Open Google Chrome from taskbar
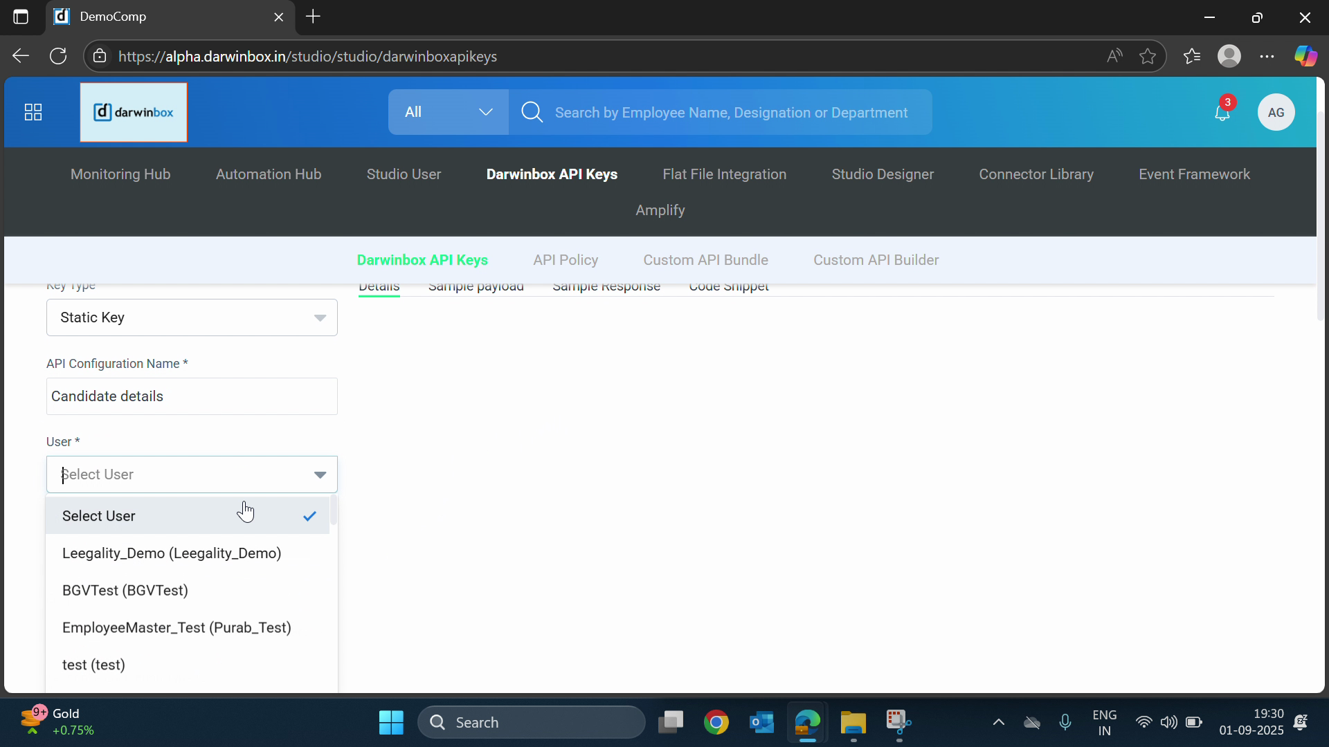The height and width of the screenshot is (747, 1329). coord(716,723)
